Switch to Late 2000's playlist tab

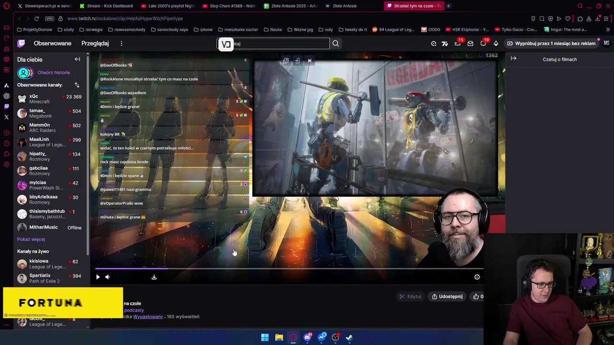167,6
